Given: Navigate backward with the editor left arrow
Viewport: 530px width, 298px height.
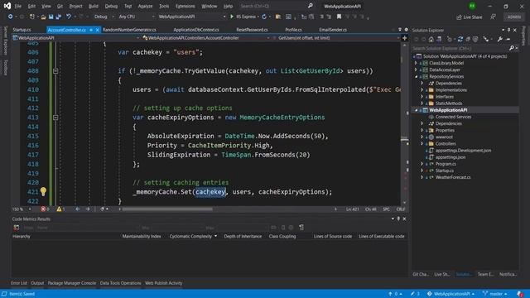Looking at the screenshot, I should pos(77,209).
